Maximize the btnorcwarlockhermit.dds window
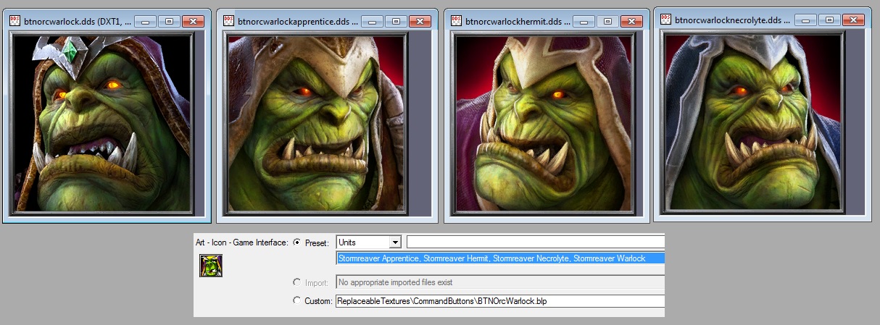This screenshot has width=880, height=325. pyautogui.click(x=607, y=22)
